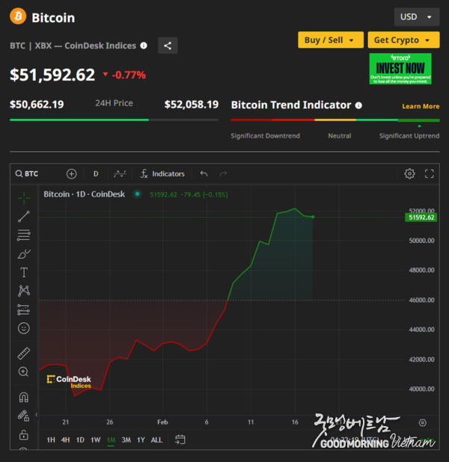Click the green market status dot in legend
This screenshot has width=449, height=462.
click(x=137, y=194)
